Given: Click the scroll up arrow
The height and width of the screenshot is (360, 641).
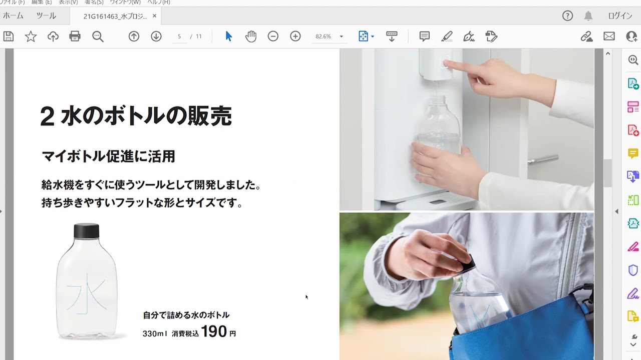Looking at the screenshot, I should pyautogui.click(x=608, y=53).
